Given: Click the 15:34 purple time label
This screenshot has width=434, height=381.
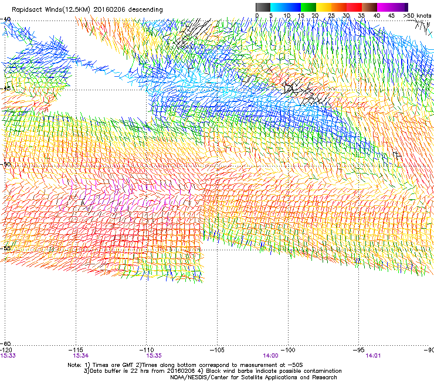Looking at the screenshot, I should click(81, 356).
